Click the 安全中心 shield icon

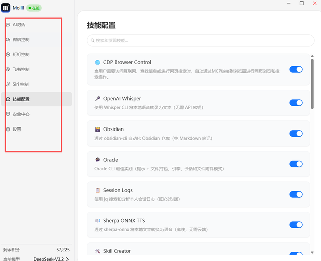coord(8,114)
